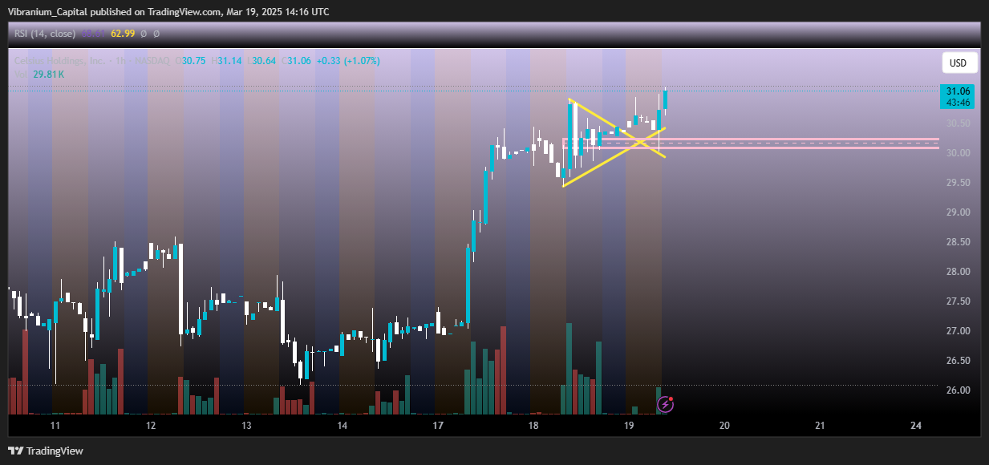Screen dimensions: 989x465
Task: Click the 30.50 price axis label
Action: 959,123
